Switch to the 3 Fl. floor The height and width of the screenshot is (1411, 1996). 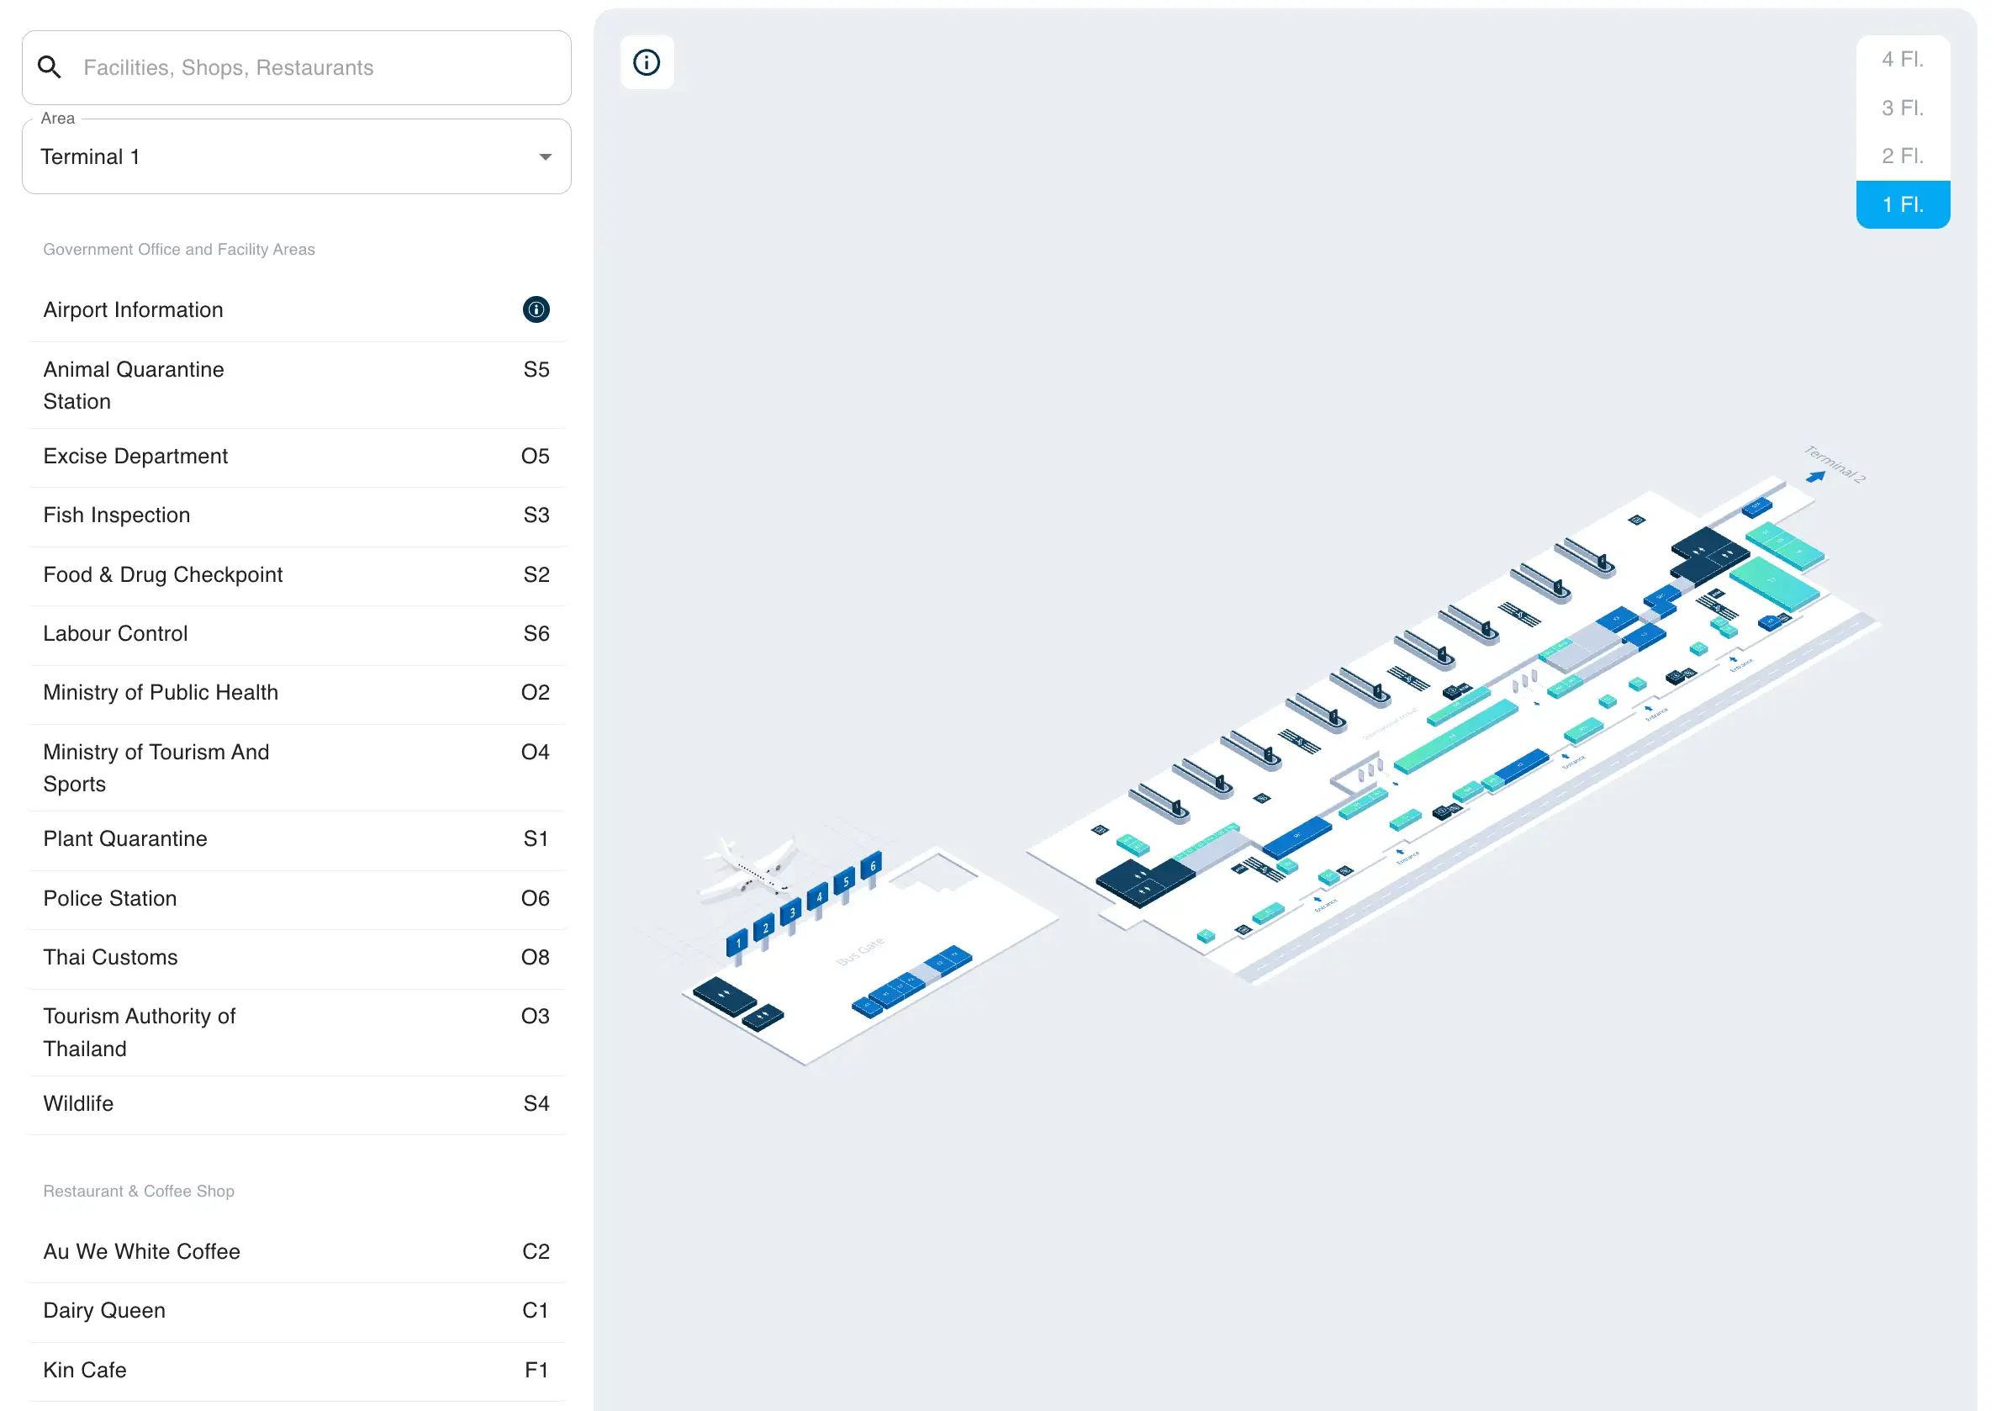pos(1902,108)
